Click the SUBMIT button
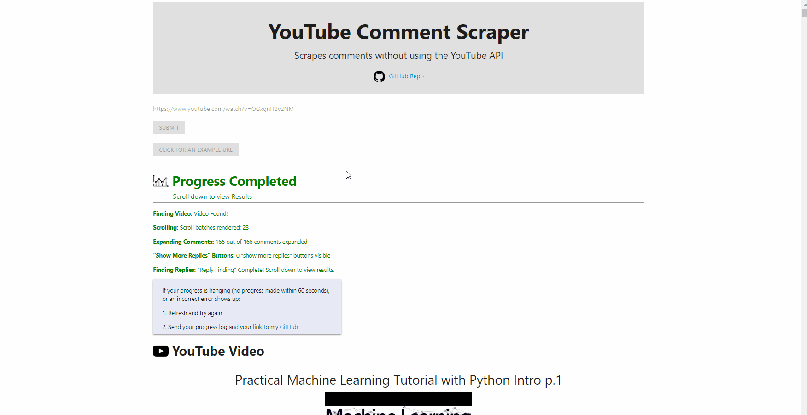 click(169, 127)
